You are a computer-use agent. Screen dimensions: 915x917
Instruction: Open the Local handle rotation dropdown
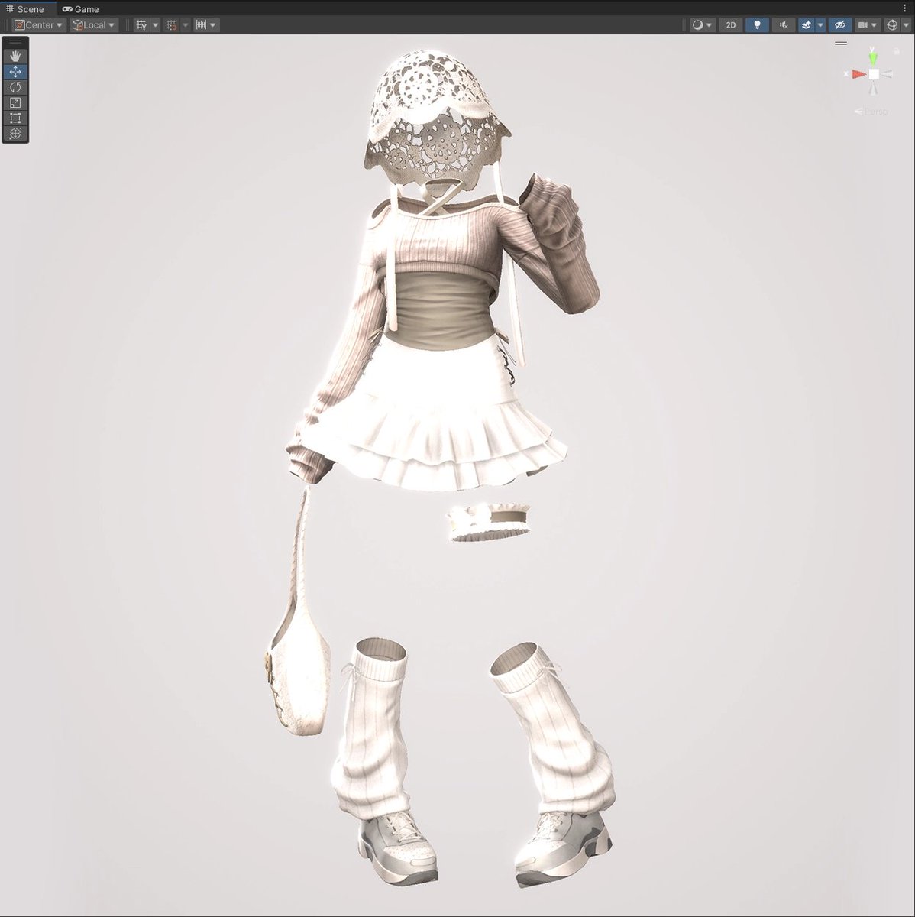pos(93,25)
